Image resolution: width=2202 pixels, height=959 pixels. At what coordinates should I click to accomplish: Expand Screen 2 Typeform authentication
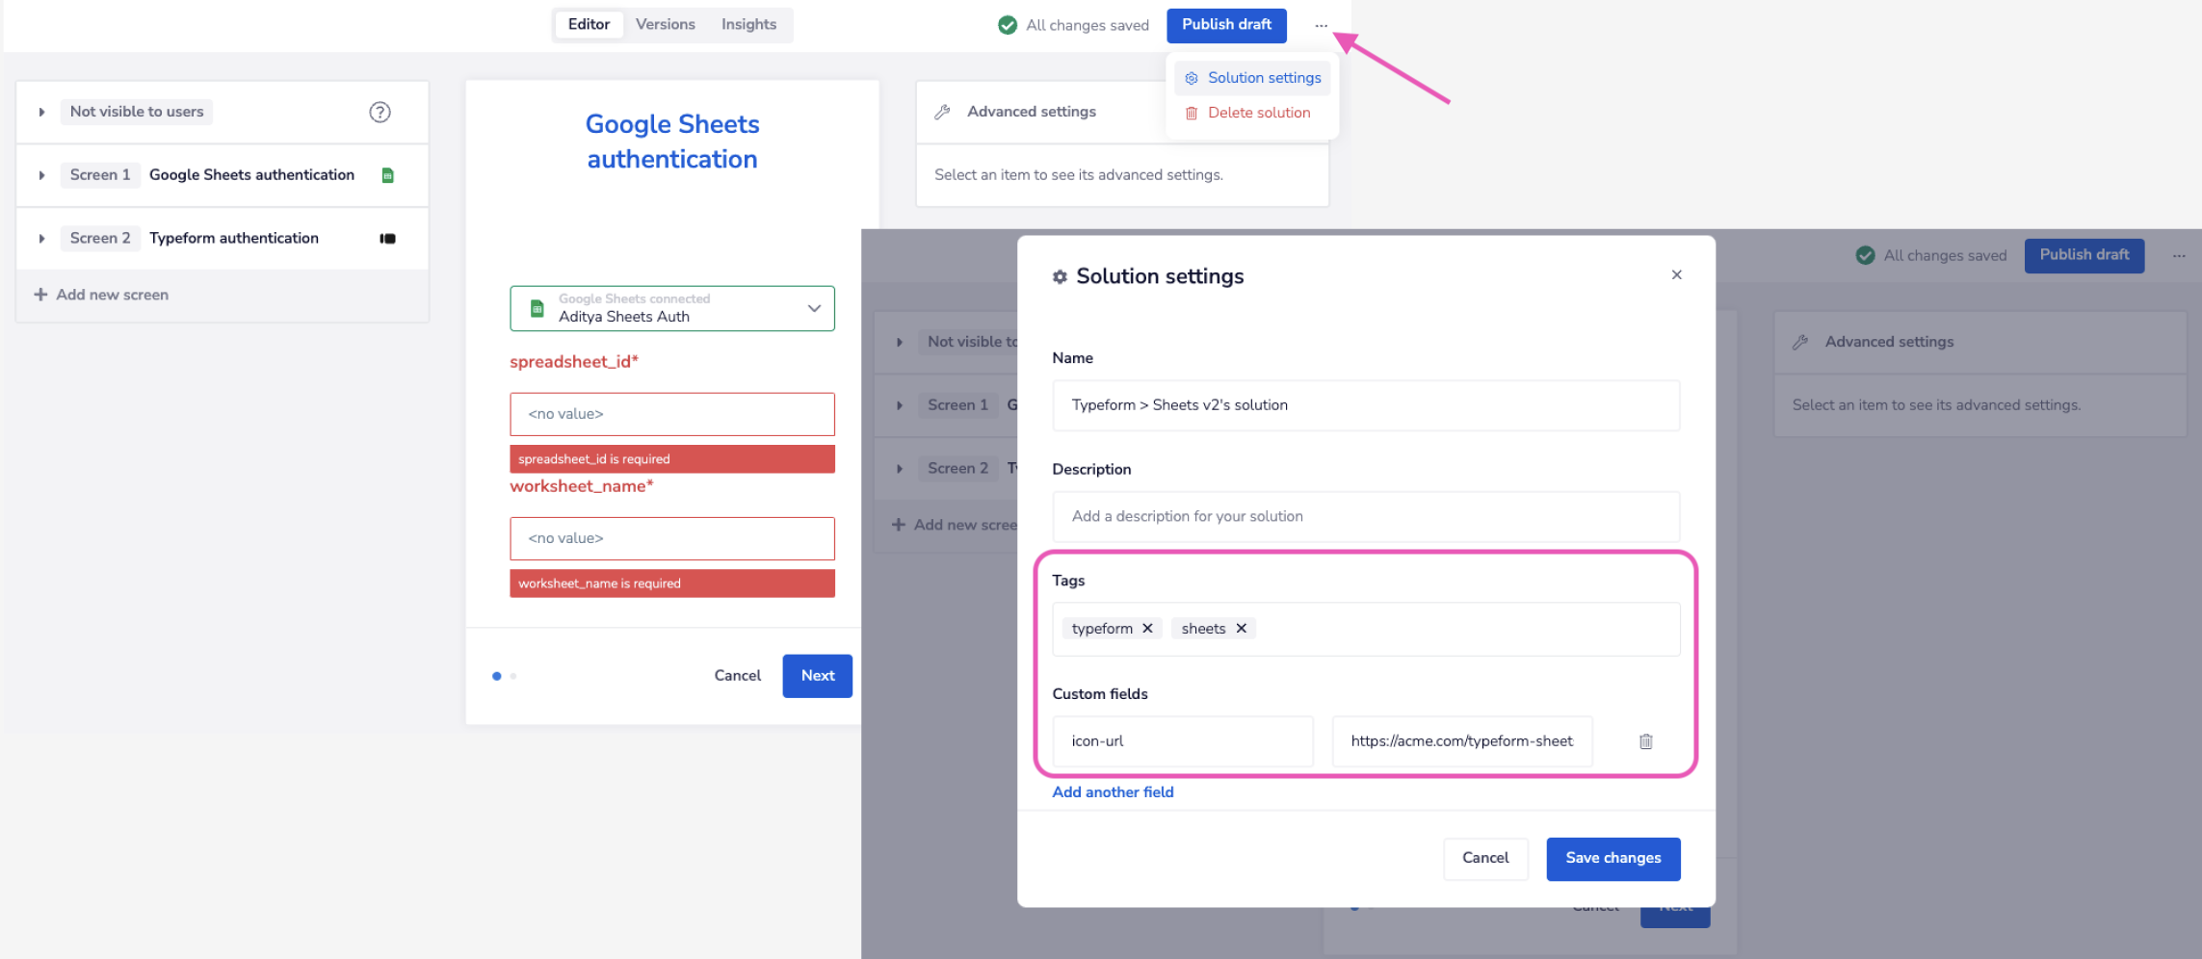(41, 238)
